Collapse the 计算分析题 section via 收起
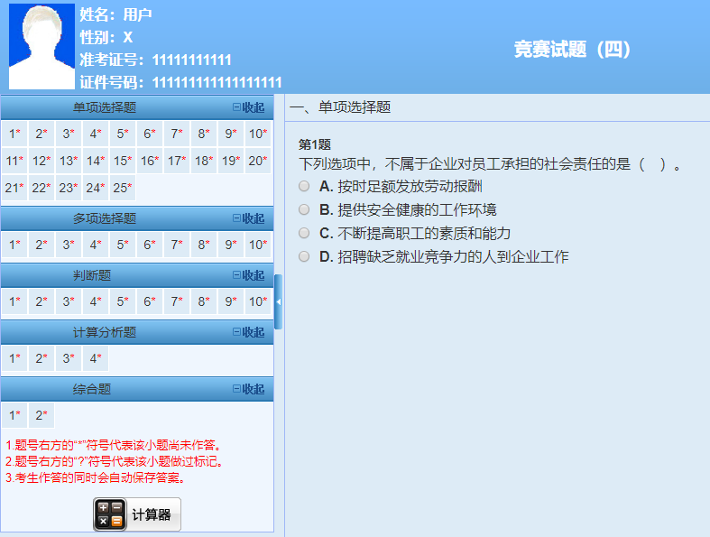The width and height of the screenshot is (710, 537). coord(249,332)
